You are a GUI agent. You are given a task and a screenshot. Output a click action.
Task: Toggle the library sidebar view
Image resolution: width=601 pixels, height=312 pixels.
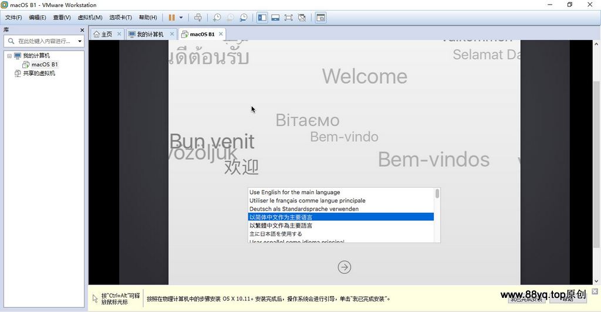262,18
